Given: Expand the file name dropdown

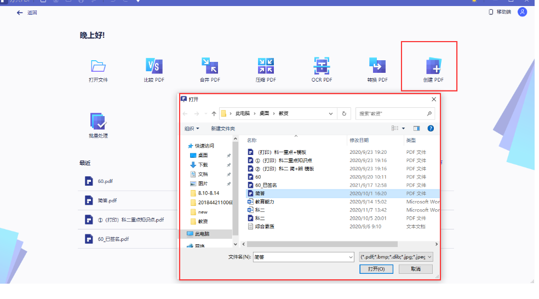Looking at the screenshot, I should tap(351, 257).
